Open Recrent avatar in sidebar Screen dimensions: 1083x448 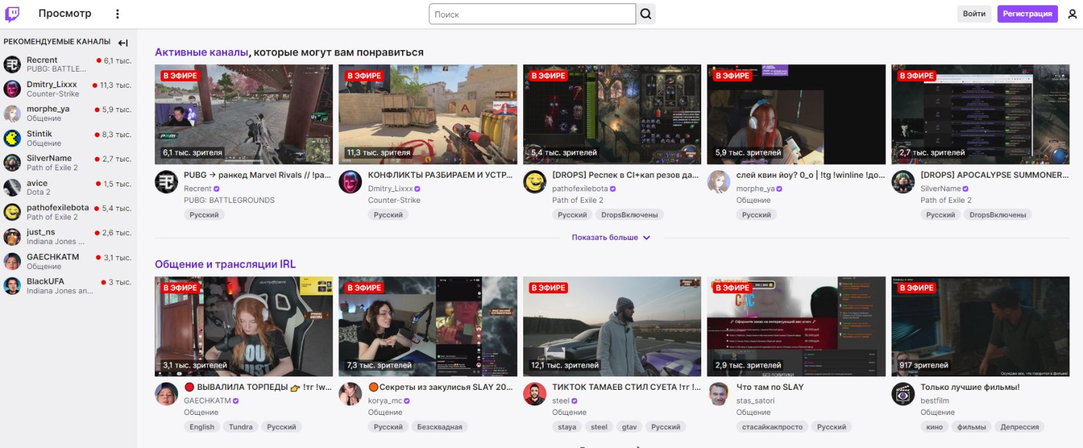coord(12,64)
